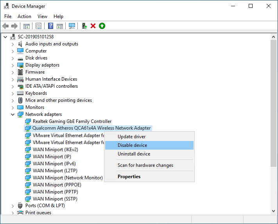Viewport: 278px width, 224px height.
Task: Select WAN Miniport (PPPOE)
Action: pos(57,185)
